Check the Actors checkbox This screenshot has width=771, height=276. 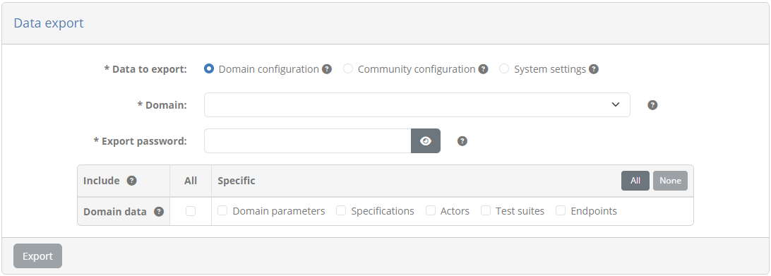[431, 210]
